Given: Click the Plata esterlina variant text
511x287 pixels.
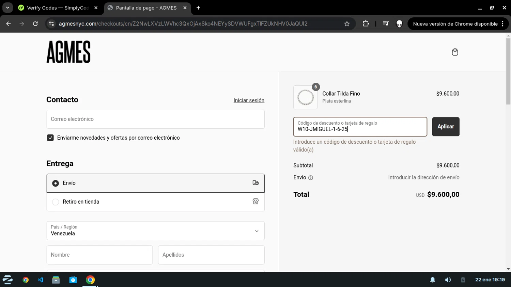Looking at the screenshot, I should click(337, 101).
